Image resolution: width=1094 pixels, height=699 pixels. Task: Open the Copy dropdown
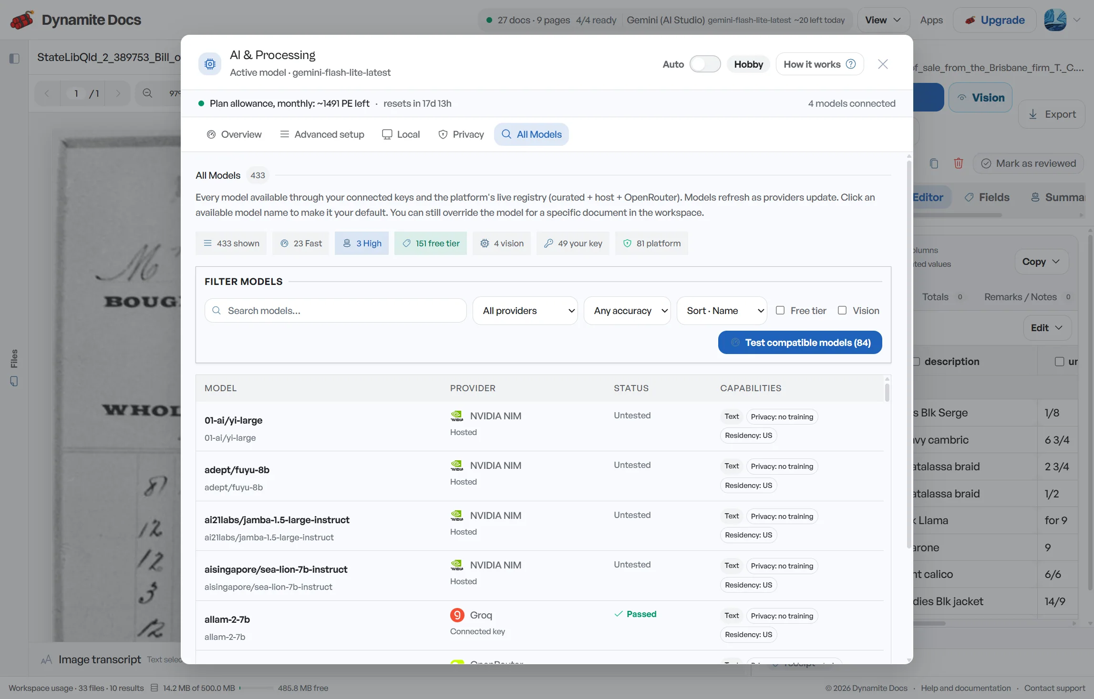click(x=1042, y=262)
